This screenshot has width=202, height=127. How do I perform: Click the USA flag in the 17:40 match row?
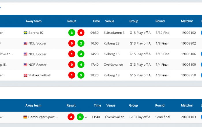[25, 65]
